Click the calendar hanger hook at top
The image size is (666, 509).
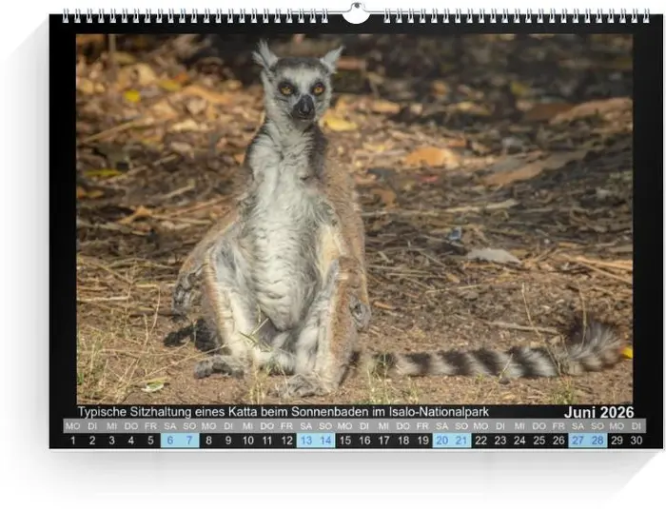tap(355, 13)
